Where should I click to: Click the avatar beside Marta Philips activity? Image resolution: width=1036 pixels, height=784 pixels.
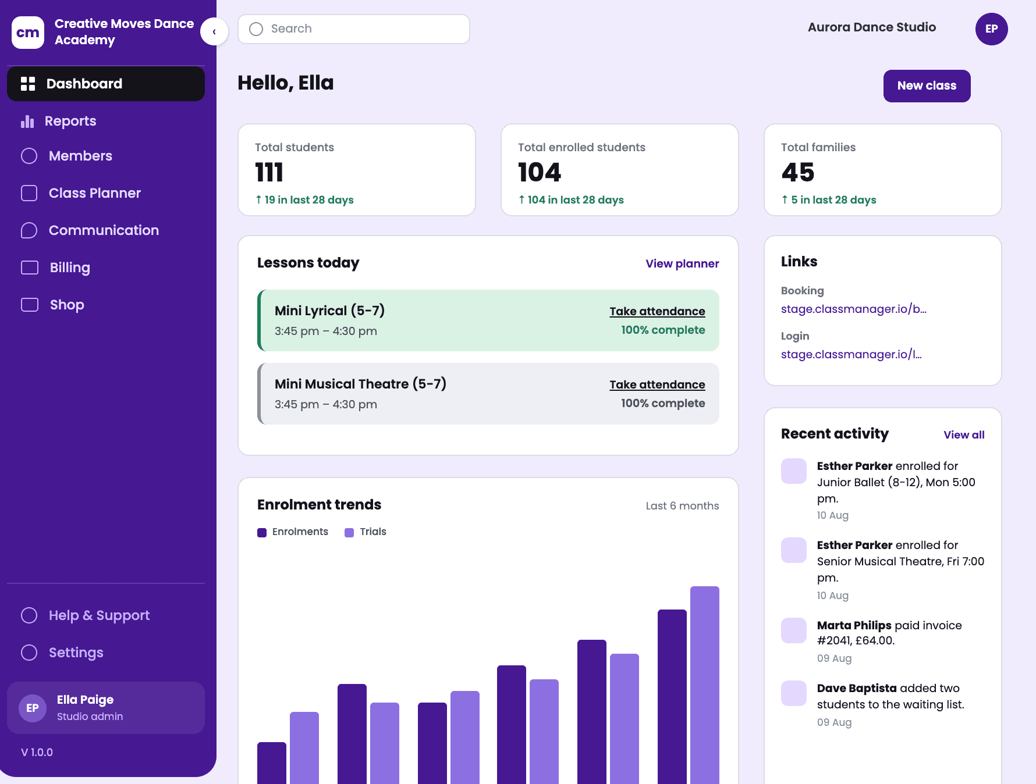tap(794, 630)
